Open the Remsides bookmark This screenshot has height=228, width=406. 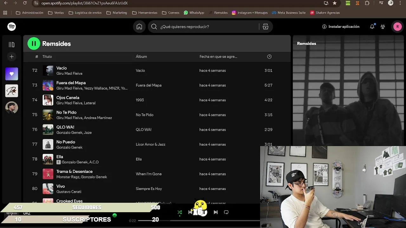coord(218,13)
